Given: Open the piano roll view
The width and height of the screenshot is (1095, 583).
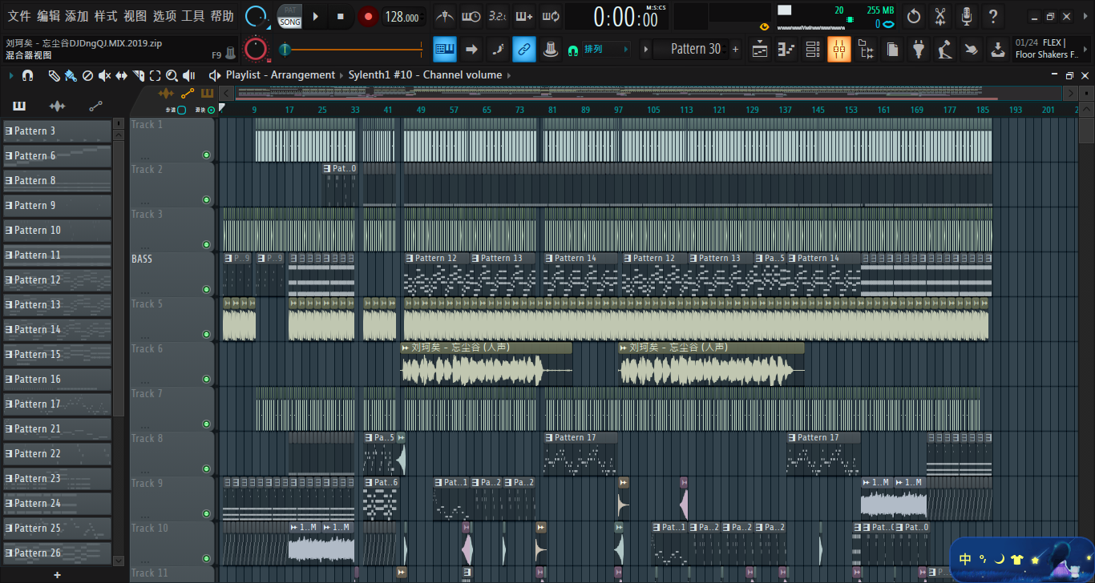Looking at the screenshot, I should coord(786,50).
